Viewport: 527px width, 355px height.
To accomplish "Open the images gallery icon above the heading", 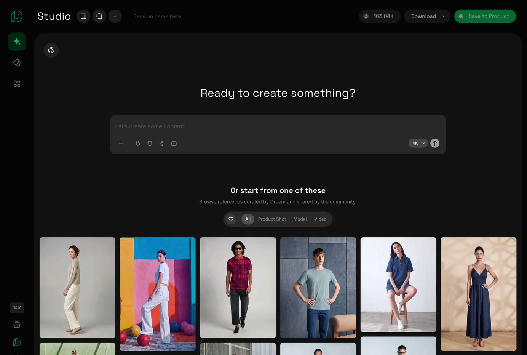I will click(x=51, y=50).
